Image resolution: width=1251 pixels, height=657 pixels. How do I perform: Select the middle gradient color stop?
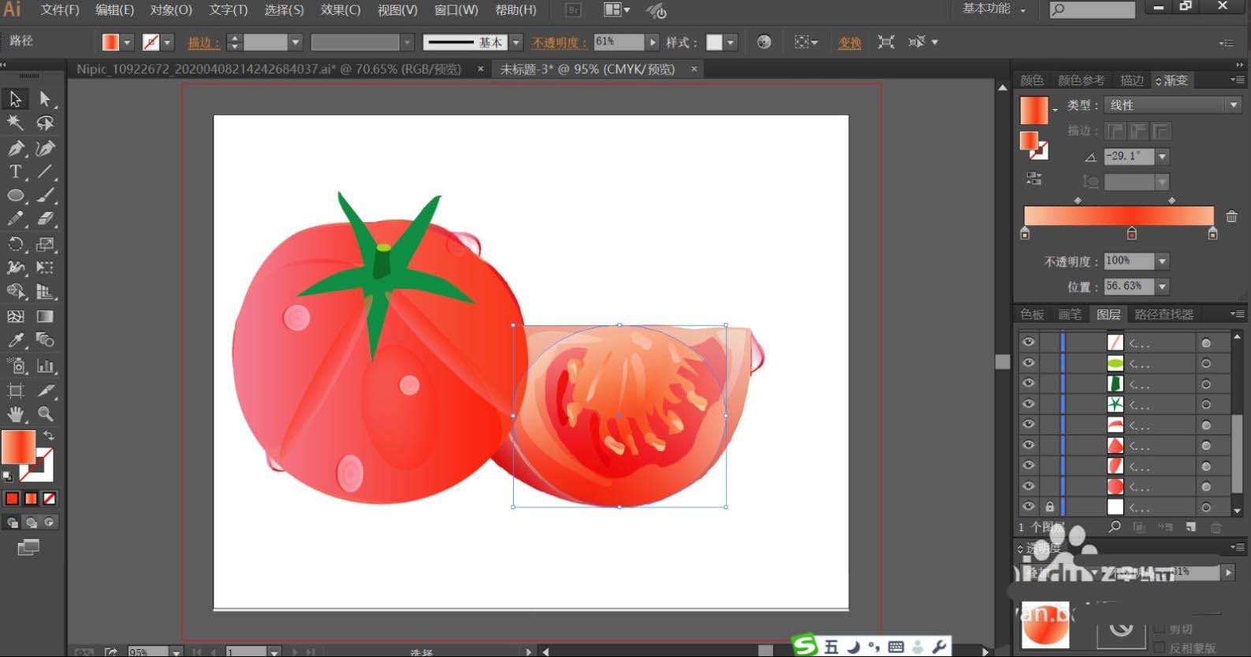click(1131, 233)
